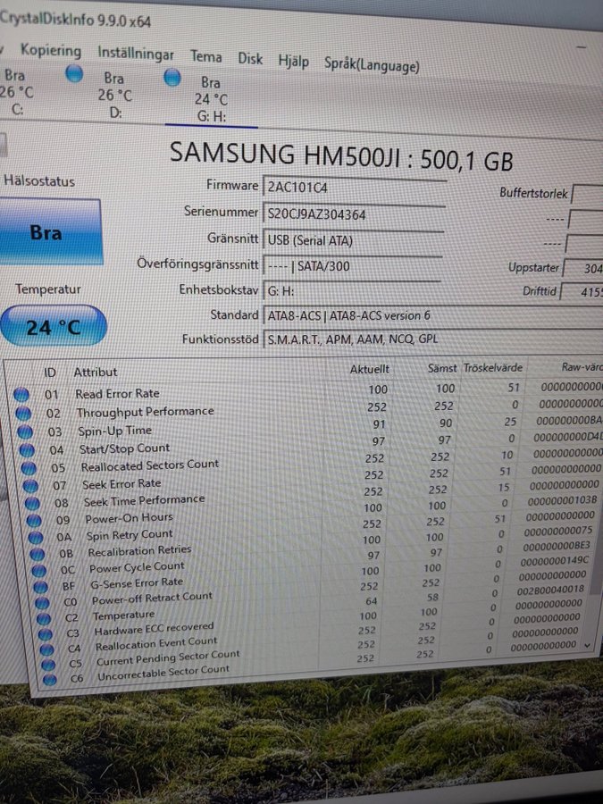The width and height of the screenshot is (603, 804).
Task: Click status orb for Recalibration Retries
Action: (38, 554)
